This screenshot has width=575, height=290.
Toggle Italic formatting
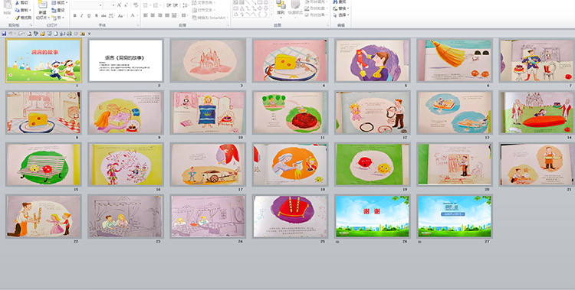click(82, 16)
